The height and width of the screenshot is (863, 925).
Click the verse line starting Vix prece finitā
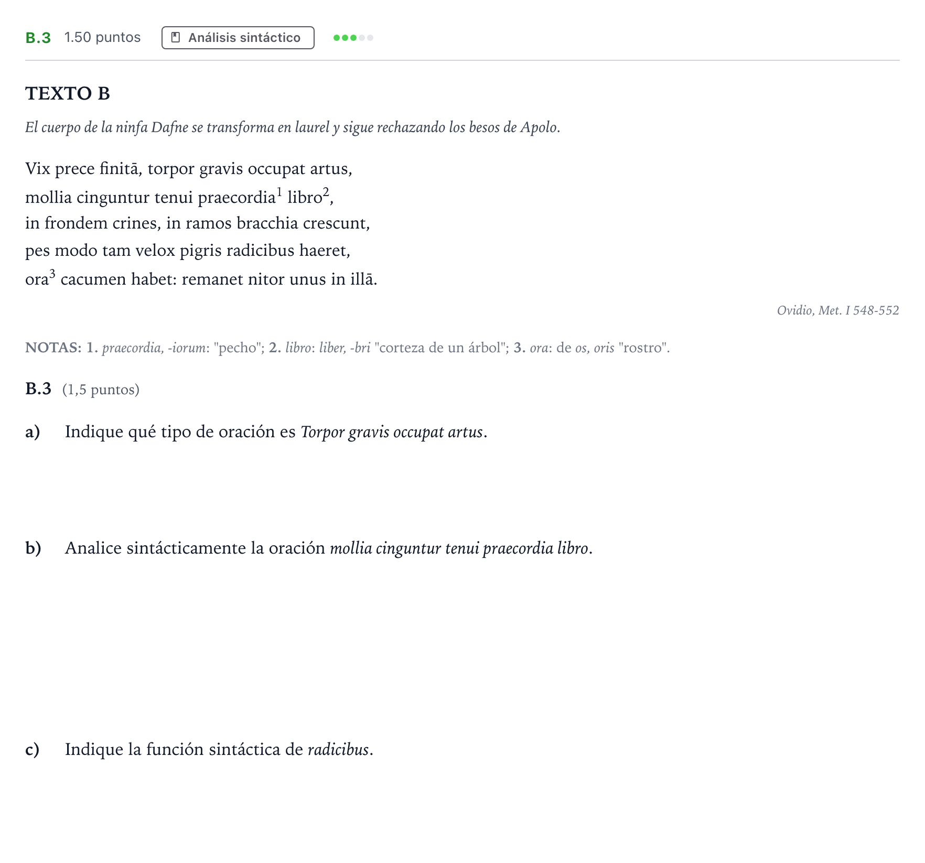pos(189,169)
